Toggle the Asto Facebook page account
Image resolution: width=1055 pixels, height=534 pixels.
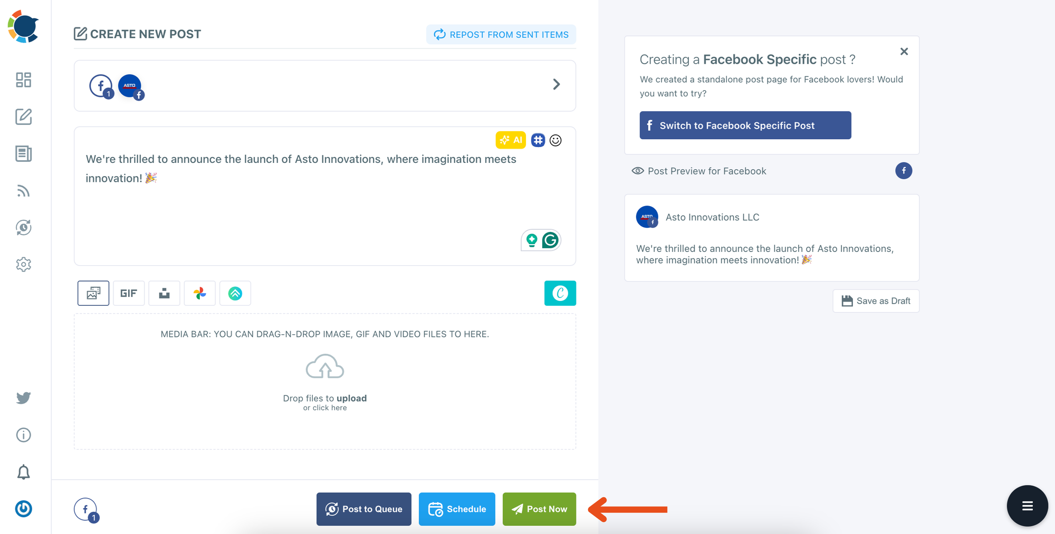coord(131,86)
